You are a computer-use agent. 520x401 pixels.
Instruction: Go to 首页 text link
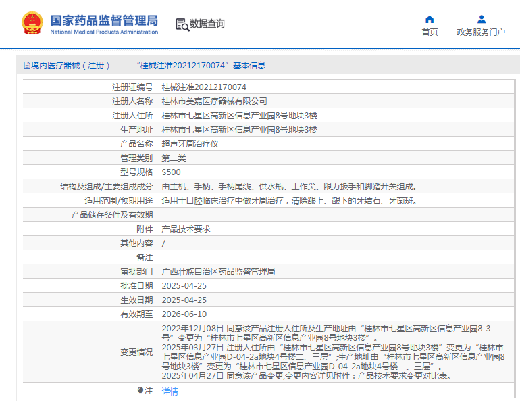click(x=430, y=32)
